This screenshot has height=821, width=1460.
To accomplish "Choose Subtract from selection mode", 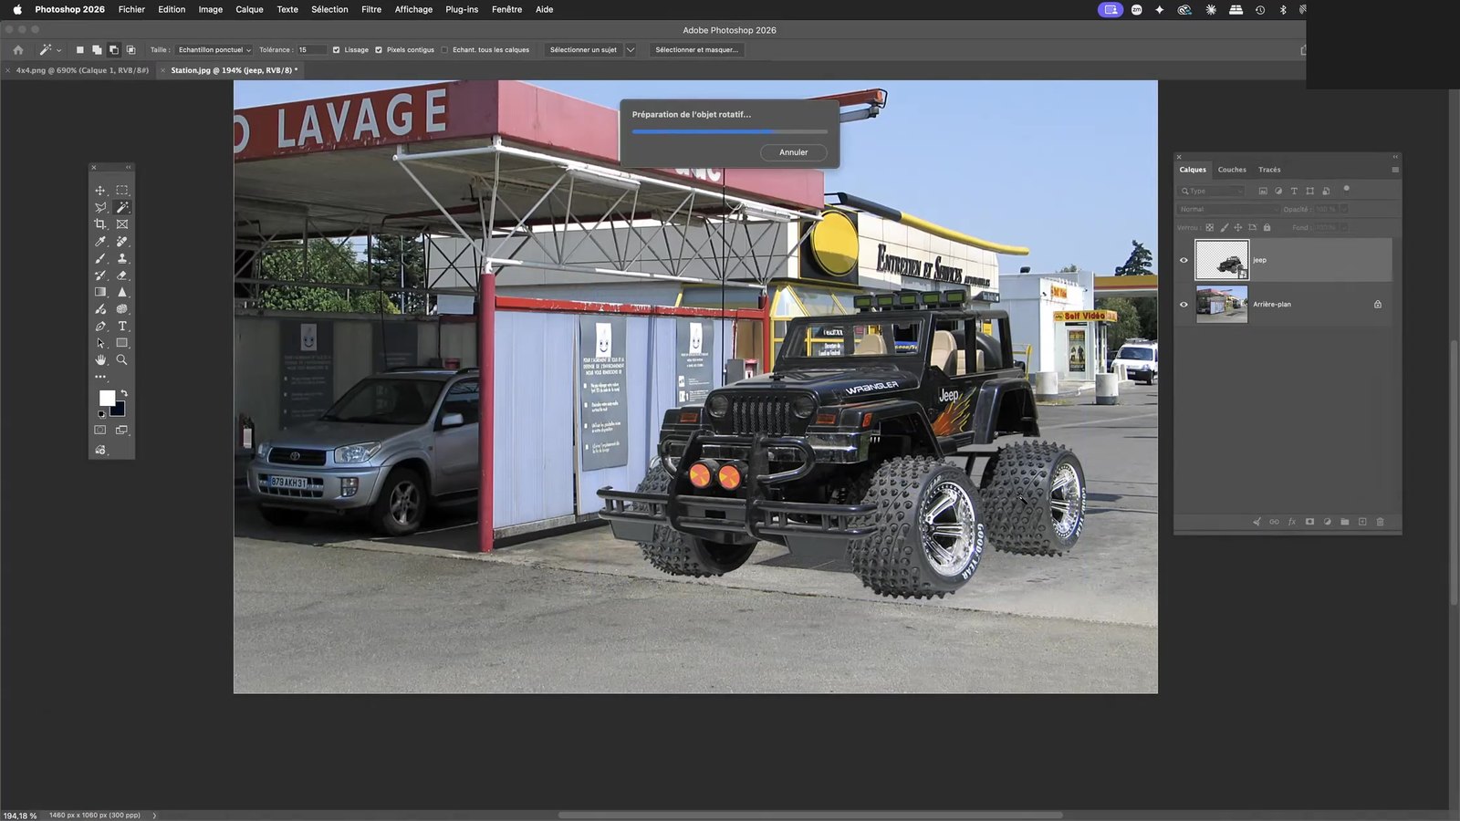I will 114,50.
